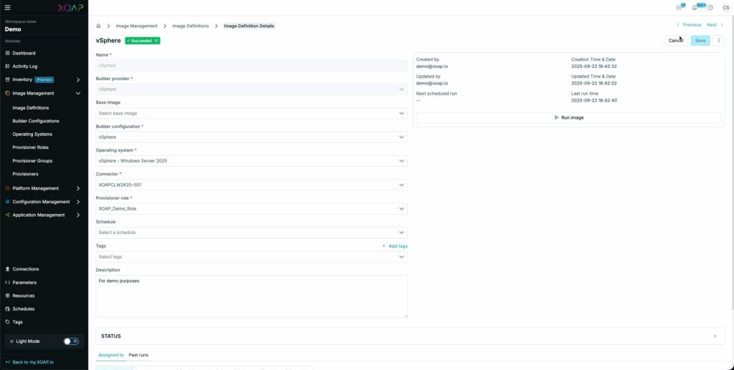Expand the STATUS section
Image resolution: width=734 pixels, height=370 pixels.
coord(409,336)
